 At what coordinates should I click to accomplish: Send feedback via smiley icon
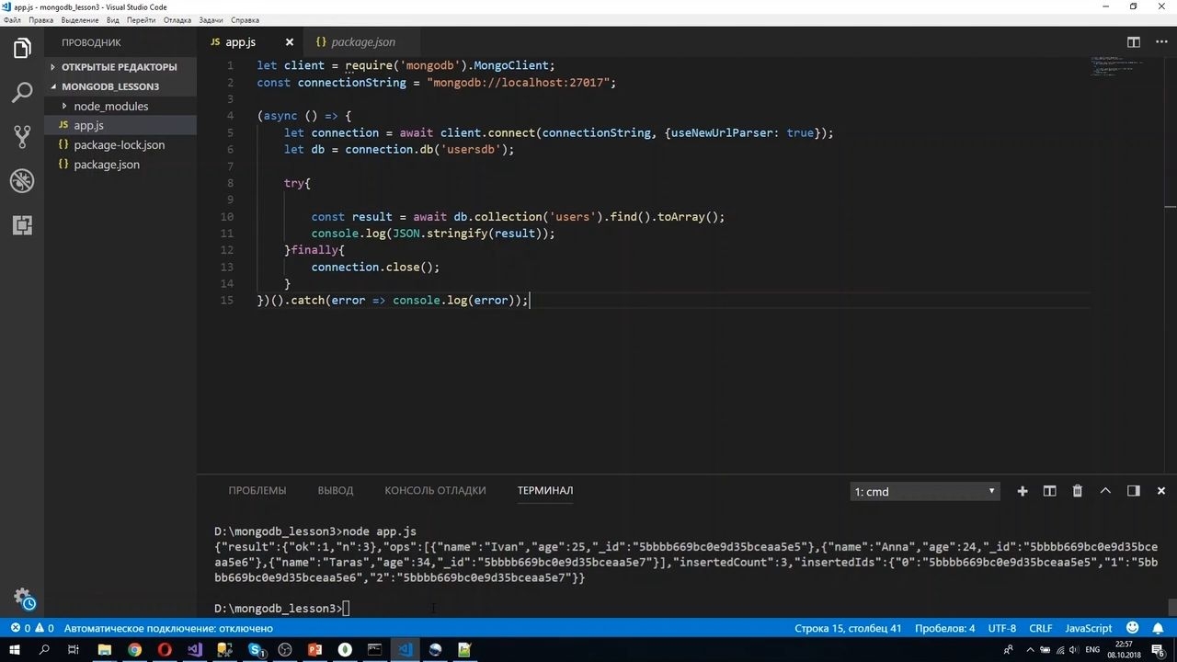pyautogui.click(x=1133, y=628)
